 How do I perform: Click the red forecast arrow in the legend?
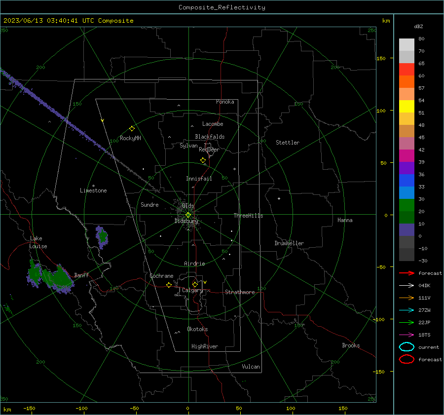[x=407, y=273]
